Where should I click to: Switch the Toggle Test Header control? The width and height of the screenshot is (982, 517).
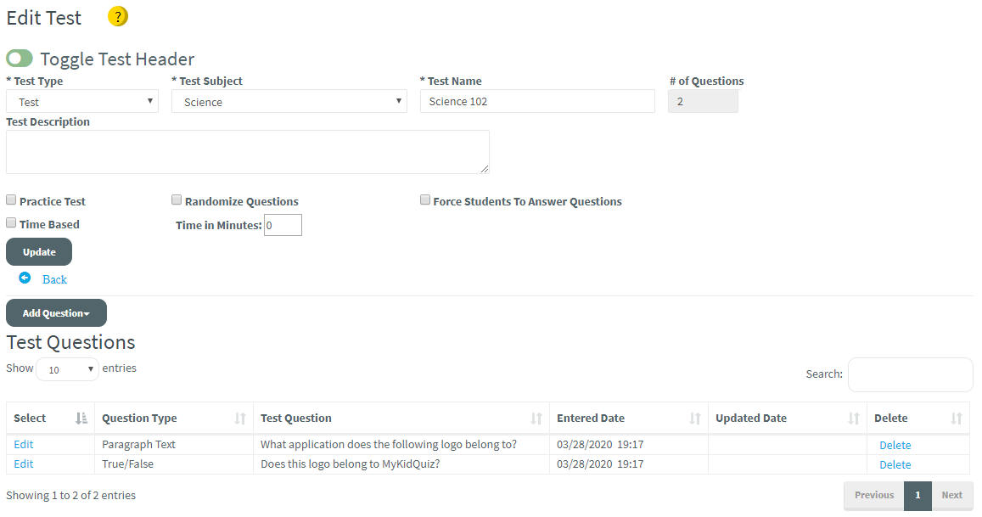[20, 59]
